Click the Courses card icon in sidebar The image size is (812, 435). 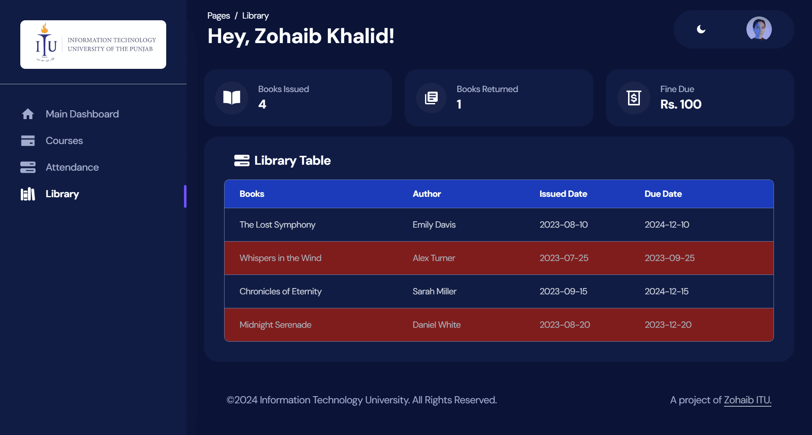coord(28,141)
